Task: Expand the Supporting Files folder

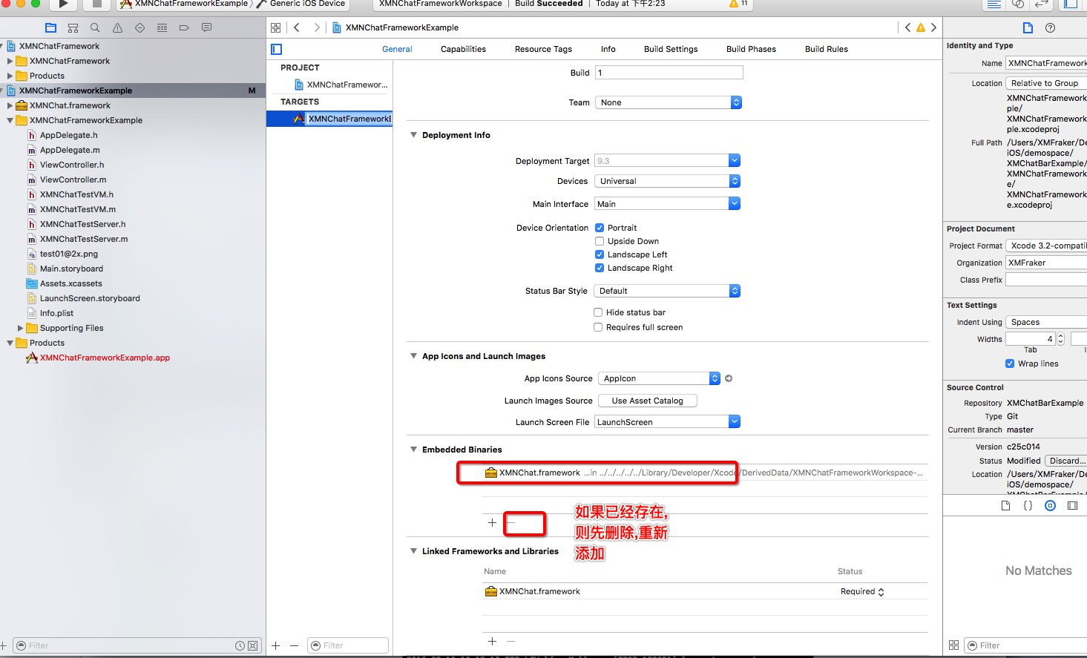Action: pos(21,328)
